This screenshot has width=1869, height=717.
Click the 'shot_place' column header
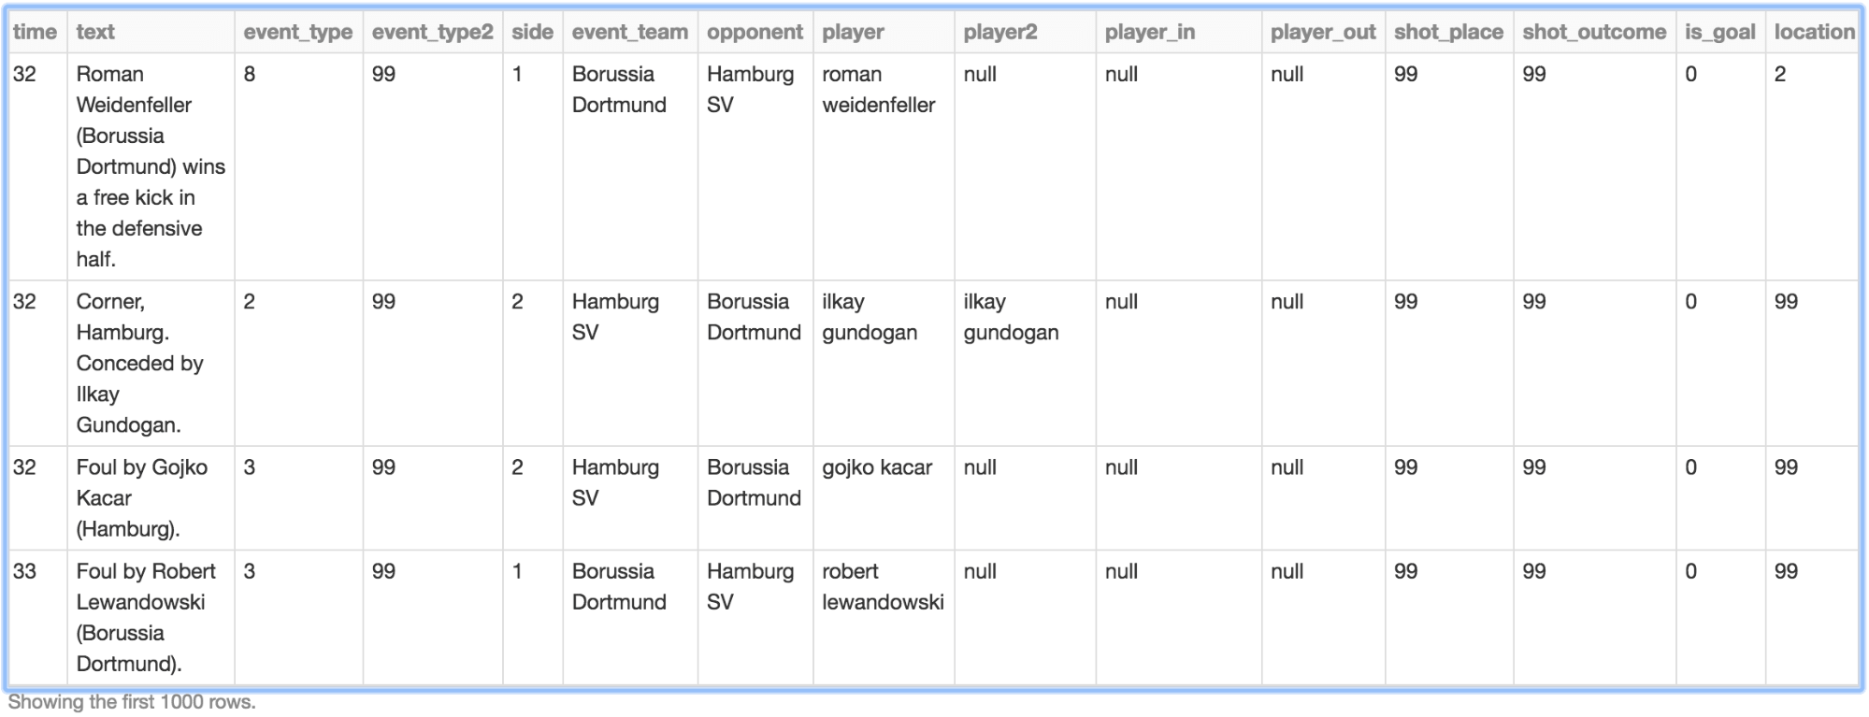[x=1448, y=32]
